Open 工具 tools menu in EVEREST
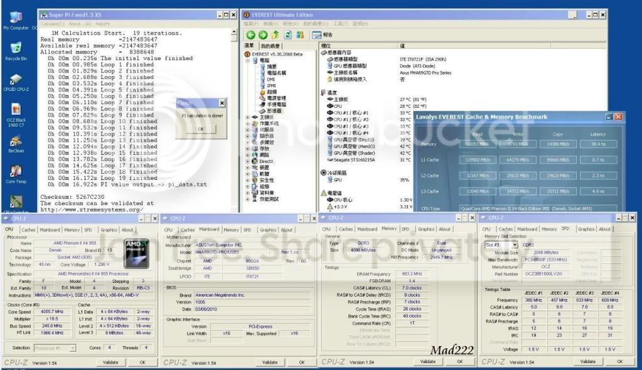Screen dimensions: 642x370 click(340, 24)
